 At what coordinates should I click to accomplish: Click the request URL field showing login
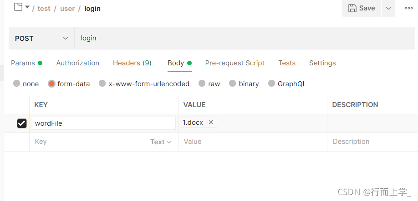pos(245,38)
